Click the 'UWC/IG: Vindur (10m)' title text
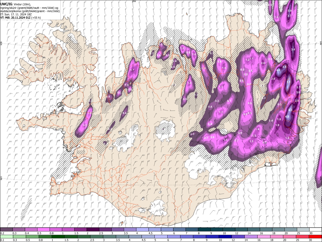Screen dimensions: 322x242 (x=16, y=4)
